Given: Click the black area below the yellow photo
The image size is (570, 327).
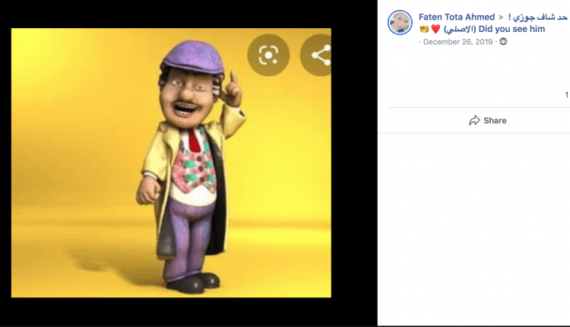Looking at the screenshot, I should pyautogui.click(x=171, y=312).
